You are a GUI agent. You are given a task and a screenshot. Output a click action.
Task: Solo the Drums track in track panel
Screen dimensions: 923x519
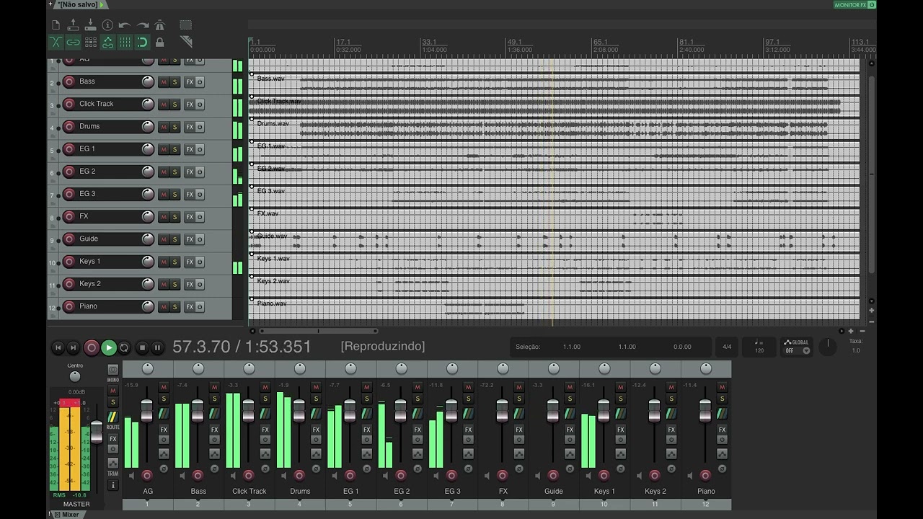[175, 127]
